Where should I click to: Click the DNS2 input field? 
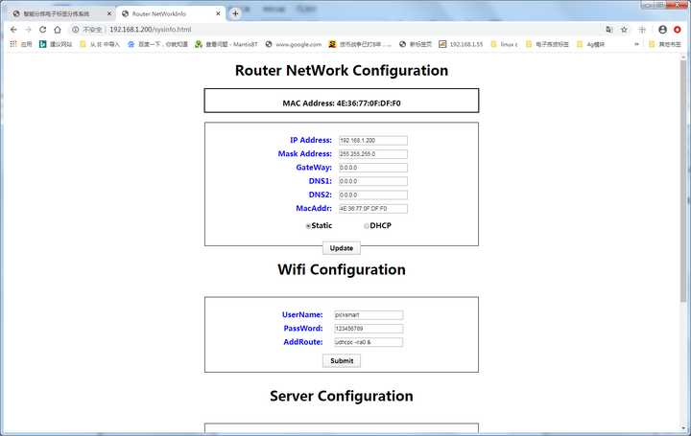tap(373, 195)
